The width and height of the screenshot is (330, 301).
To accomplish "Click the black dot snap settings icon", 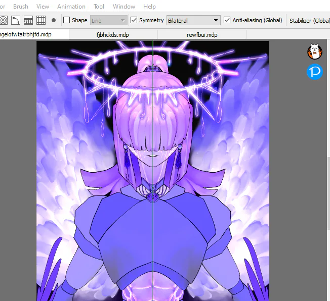I will click(54, 20).
